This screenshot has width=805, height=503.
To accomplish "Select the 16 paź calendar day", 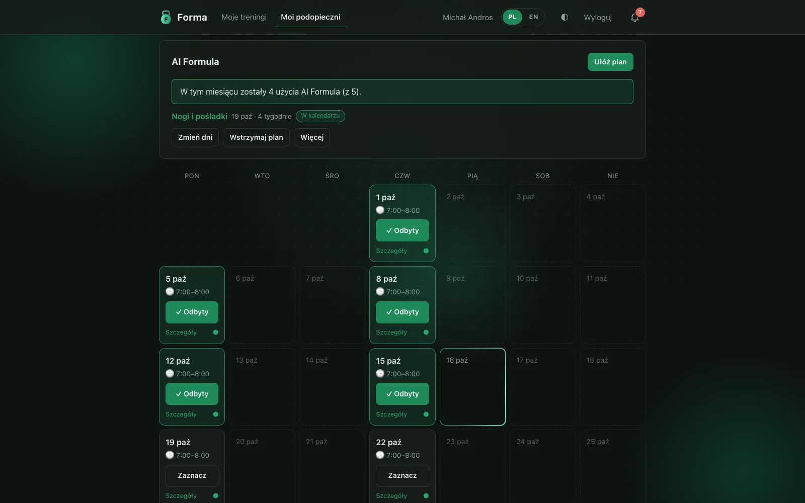I will pos(472,387).
